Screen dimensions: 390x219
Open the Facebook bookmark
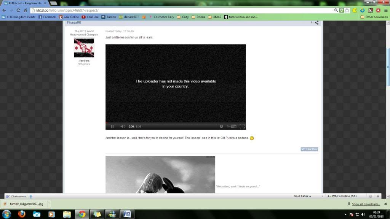(47, 17)
